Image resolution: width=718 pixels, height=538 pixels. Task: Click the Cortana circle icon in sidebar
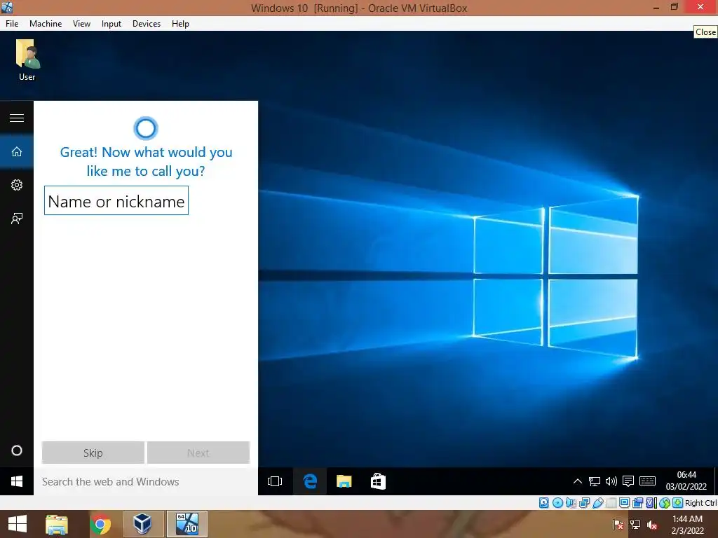[x=17, y=450]
